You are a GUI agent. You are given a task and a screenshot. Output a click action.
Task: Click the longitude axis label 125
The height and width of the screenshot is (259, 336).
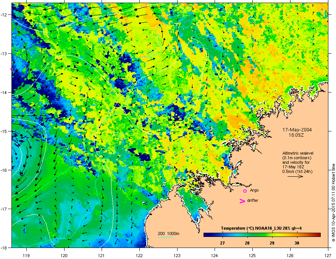(x=252, y=256)
